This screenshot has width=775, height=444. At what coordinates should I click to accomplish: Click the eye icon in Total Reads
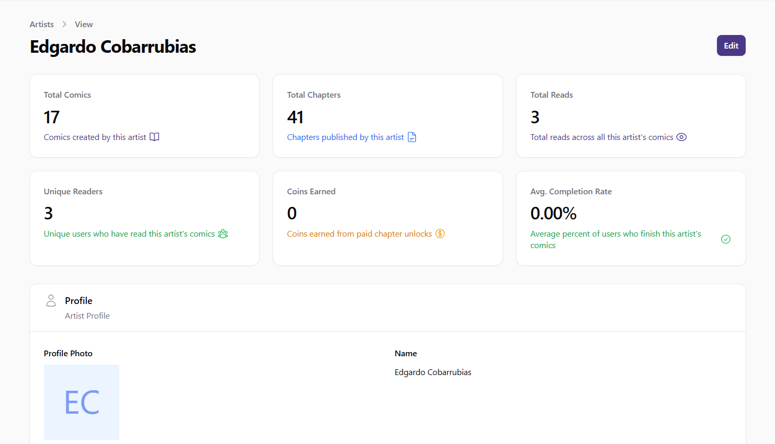pyautogui.click(x=681, y=137)
